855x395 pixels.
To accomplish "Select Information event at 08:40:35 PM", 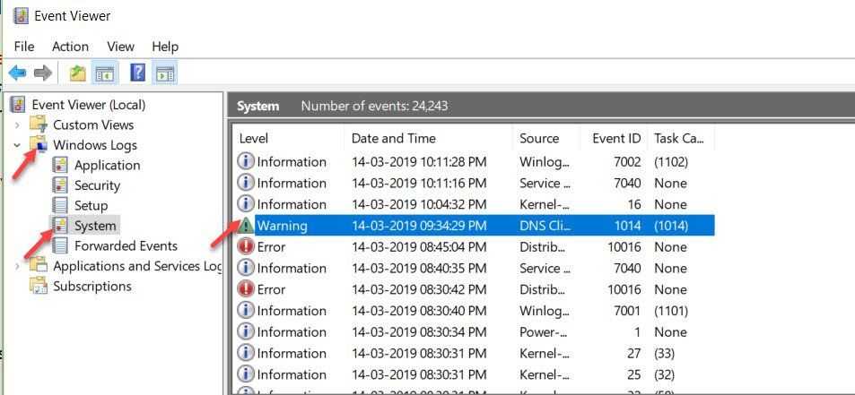I will [x=475, y=268].
